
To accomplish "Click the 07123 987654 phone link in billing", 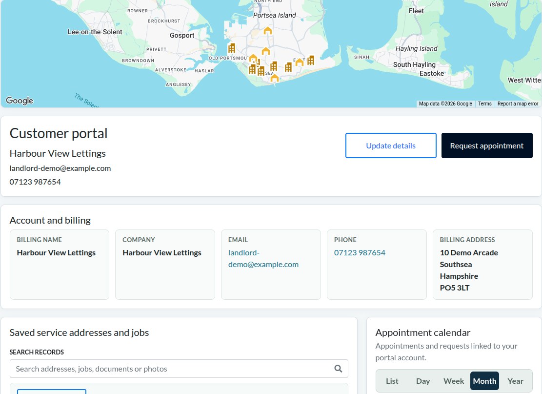I will click(360, 253).
